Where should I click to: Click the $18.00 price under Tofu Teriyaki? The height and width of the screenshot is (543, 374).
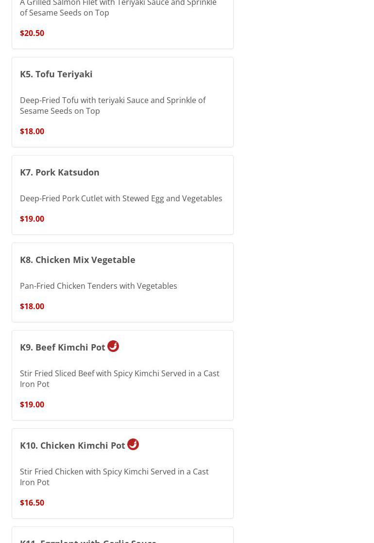coord(32,131)
